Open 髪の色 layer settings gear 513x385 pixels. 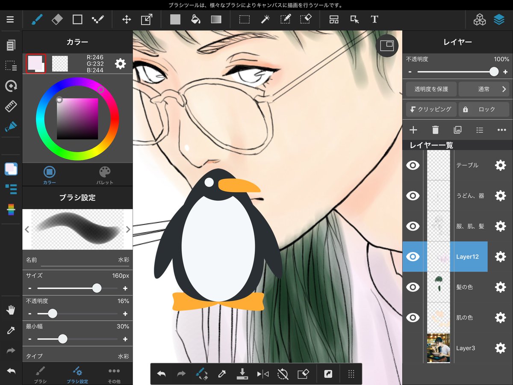coord(500,287)
